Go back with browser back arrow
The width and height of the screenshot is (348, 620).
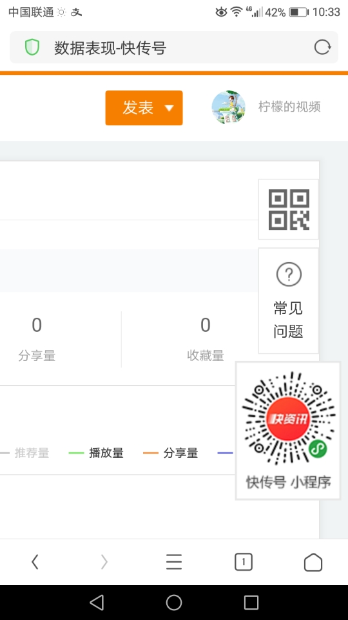coord(35,562)
